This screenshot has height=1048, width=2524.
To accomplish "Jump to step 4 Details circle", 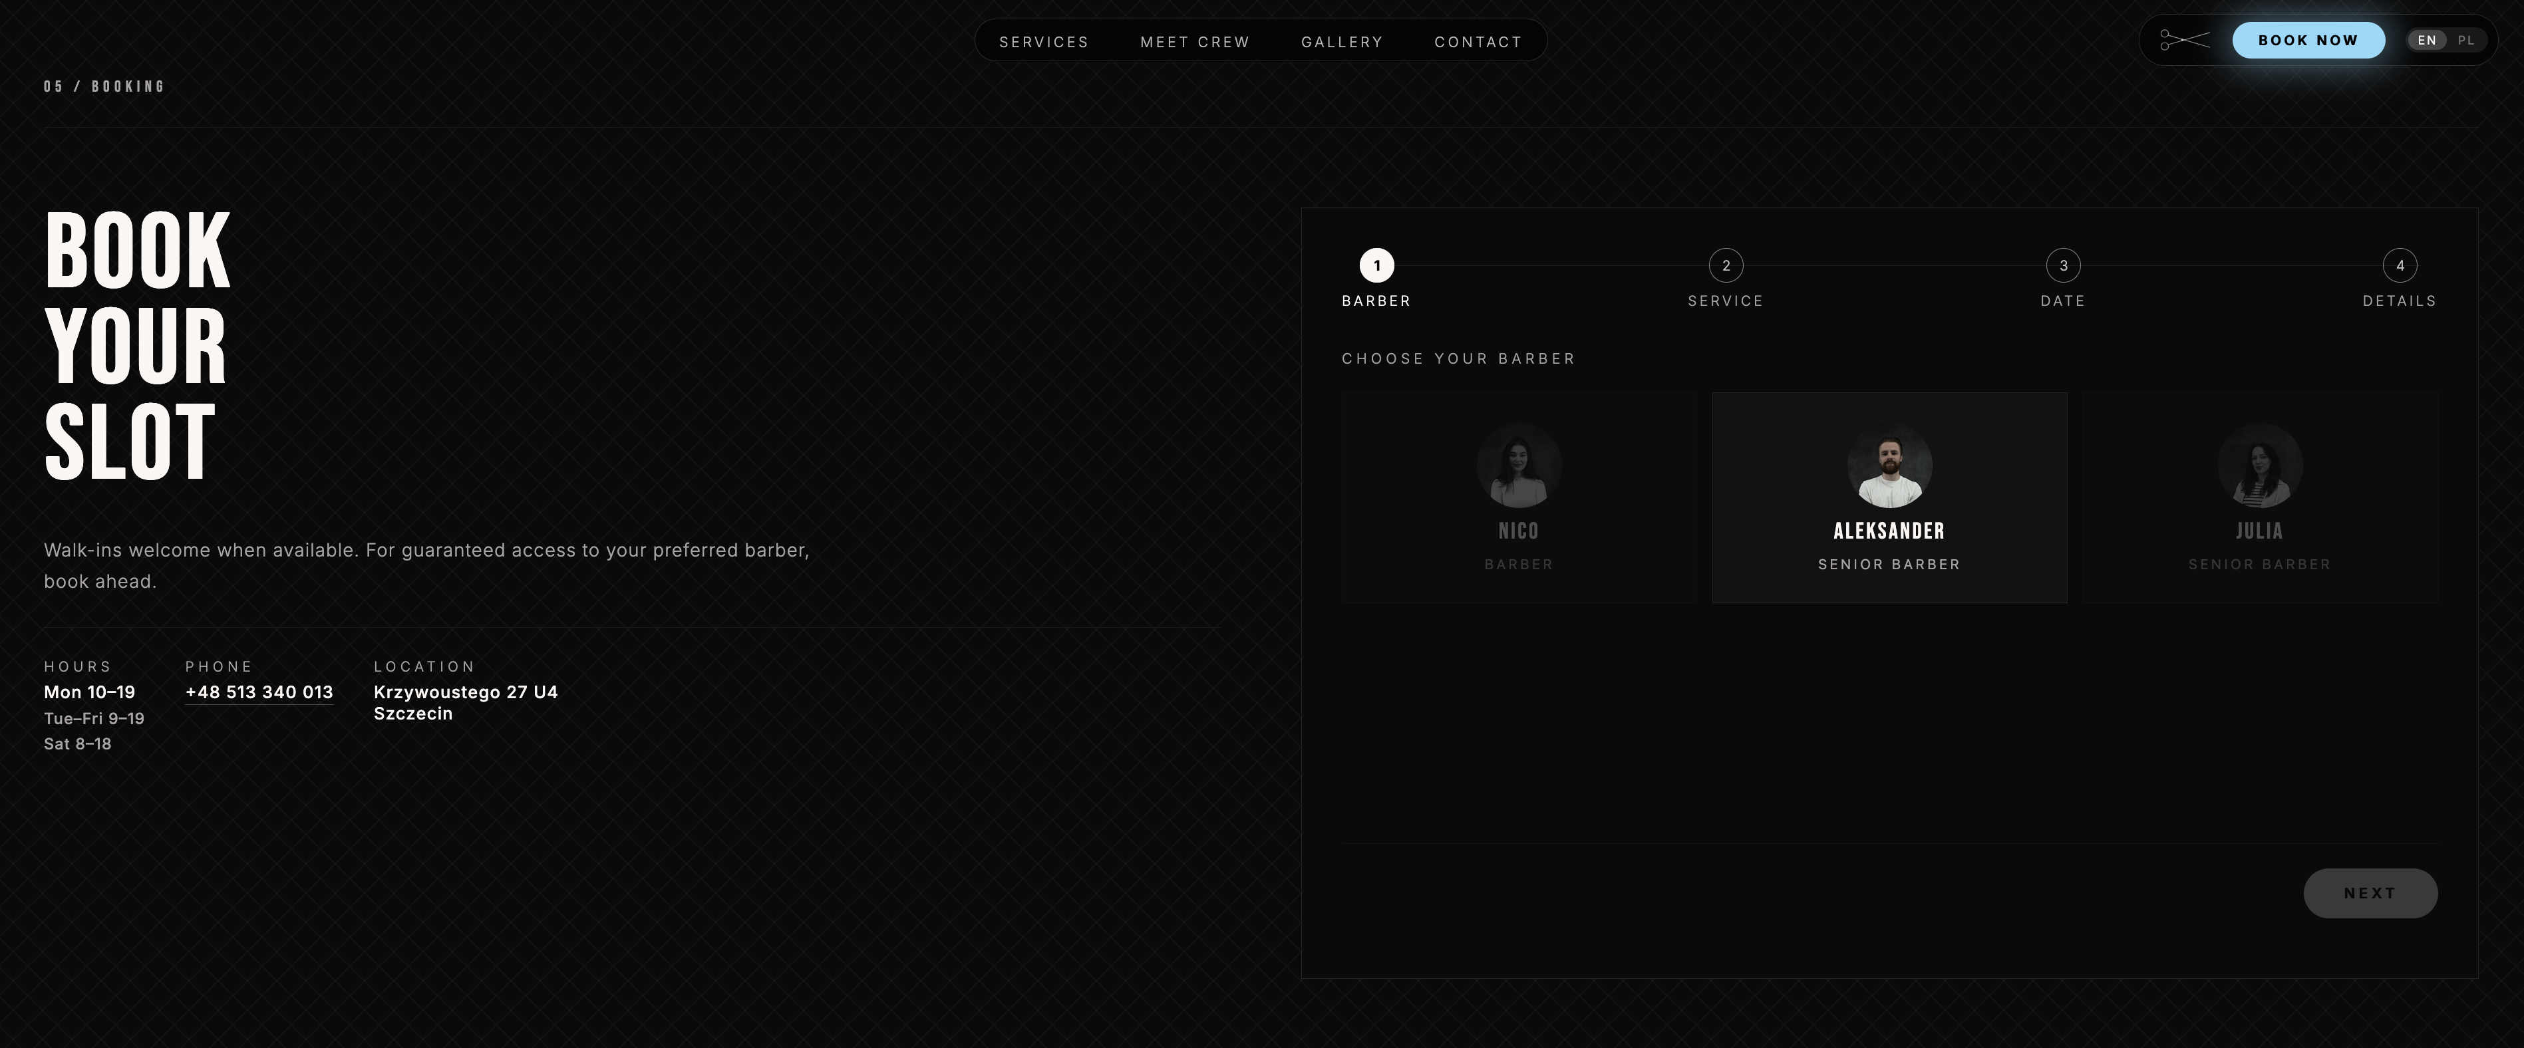I will [x=2400, y=265].
